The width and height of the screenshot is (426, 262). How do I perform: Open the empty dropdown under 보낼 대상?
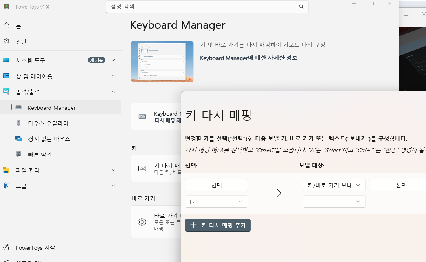pyautogui.click(x=334, y=202)
